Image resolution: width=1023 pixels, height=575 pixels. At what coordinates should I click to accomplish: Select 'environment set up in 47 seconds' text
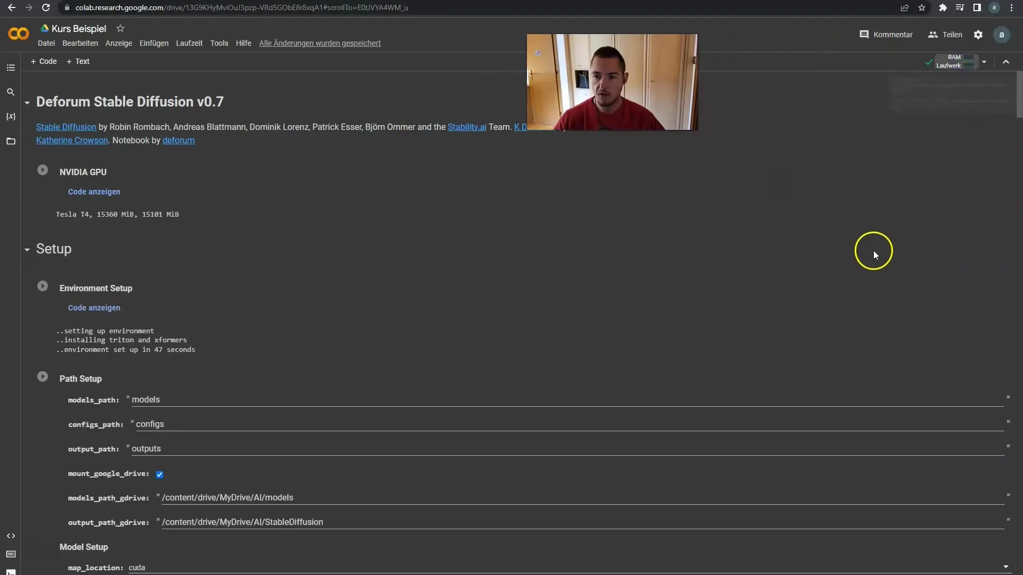[129, 350]
